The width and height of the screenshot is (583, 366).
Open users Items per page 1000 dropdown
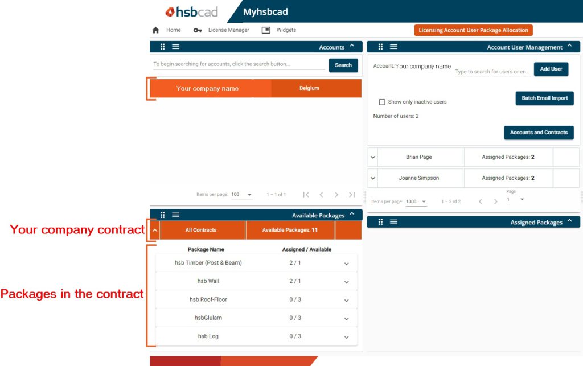(416, 201)
